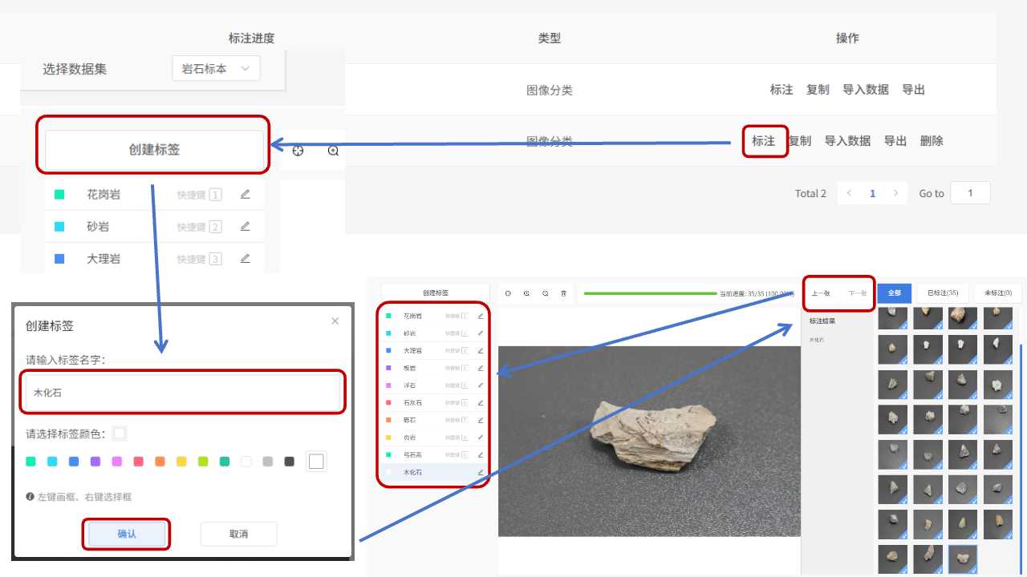Click the Go to page number field
The width and height of the screenshot is (1027, 577).
pos(970,193)
